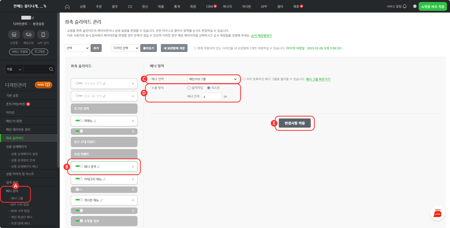
Task: Open the 선택 area dropdown
Action: [77, 48]
